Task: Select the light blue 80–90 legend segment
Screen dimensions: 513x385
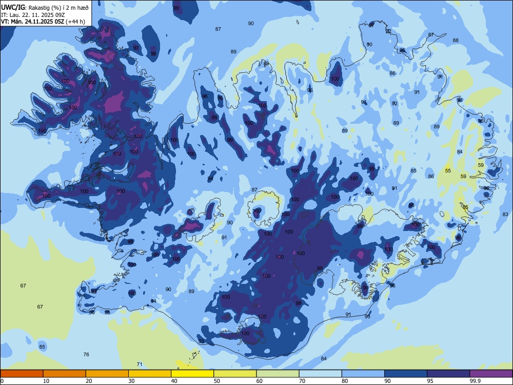Action: 363,374
